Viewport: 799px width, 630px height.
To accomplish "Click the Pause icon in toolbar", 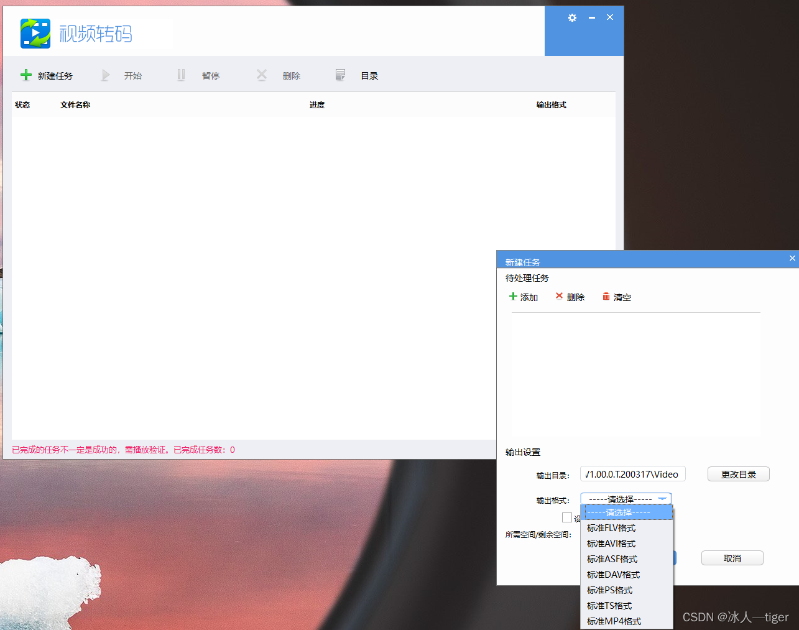I will [x=181, y=75].
